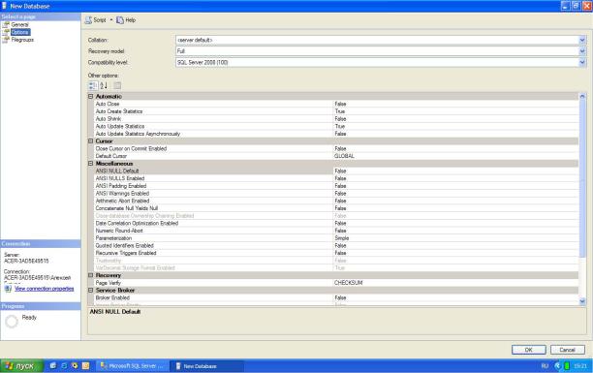
Task: Select the Numeric Round-Abort row
Action: 336,231
